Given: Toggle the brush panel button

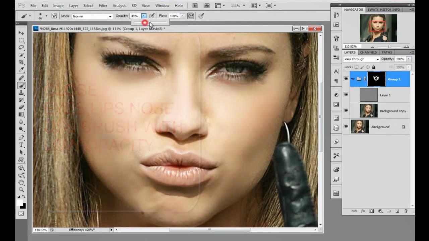Looking at the screenshot, I should pos(54,16).
